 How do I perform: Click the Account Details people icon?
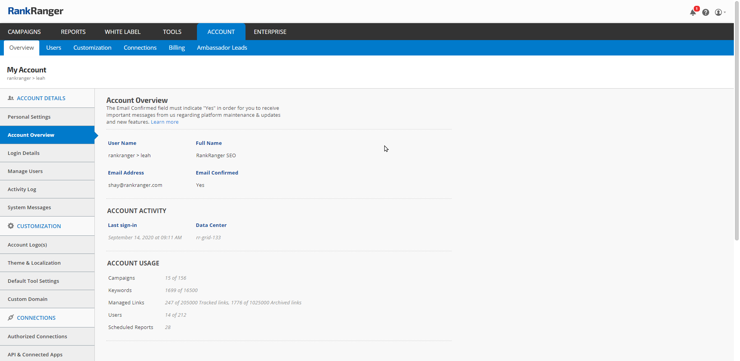[11, 98]
